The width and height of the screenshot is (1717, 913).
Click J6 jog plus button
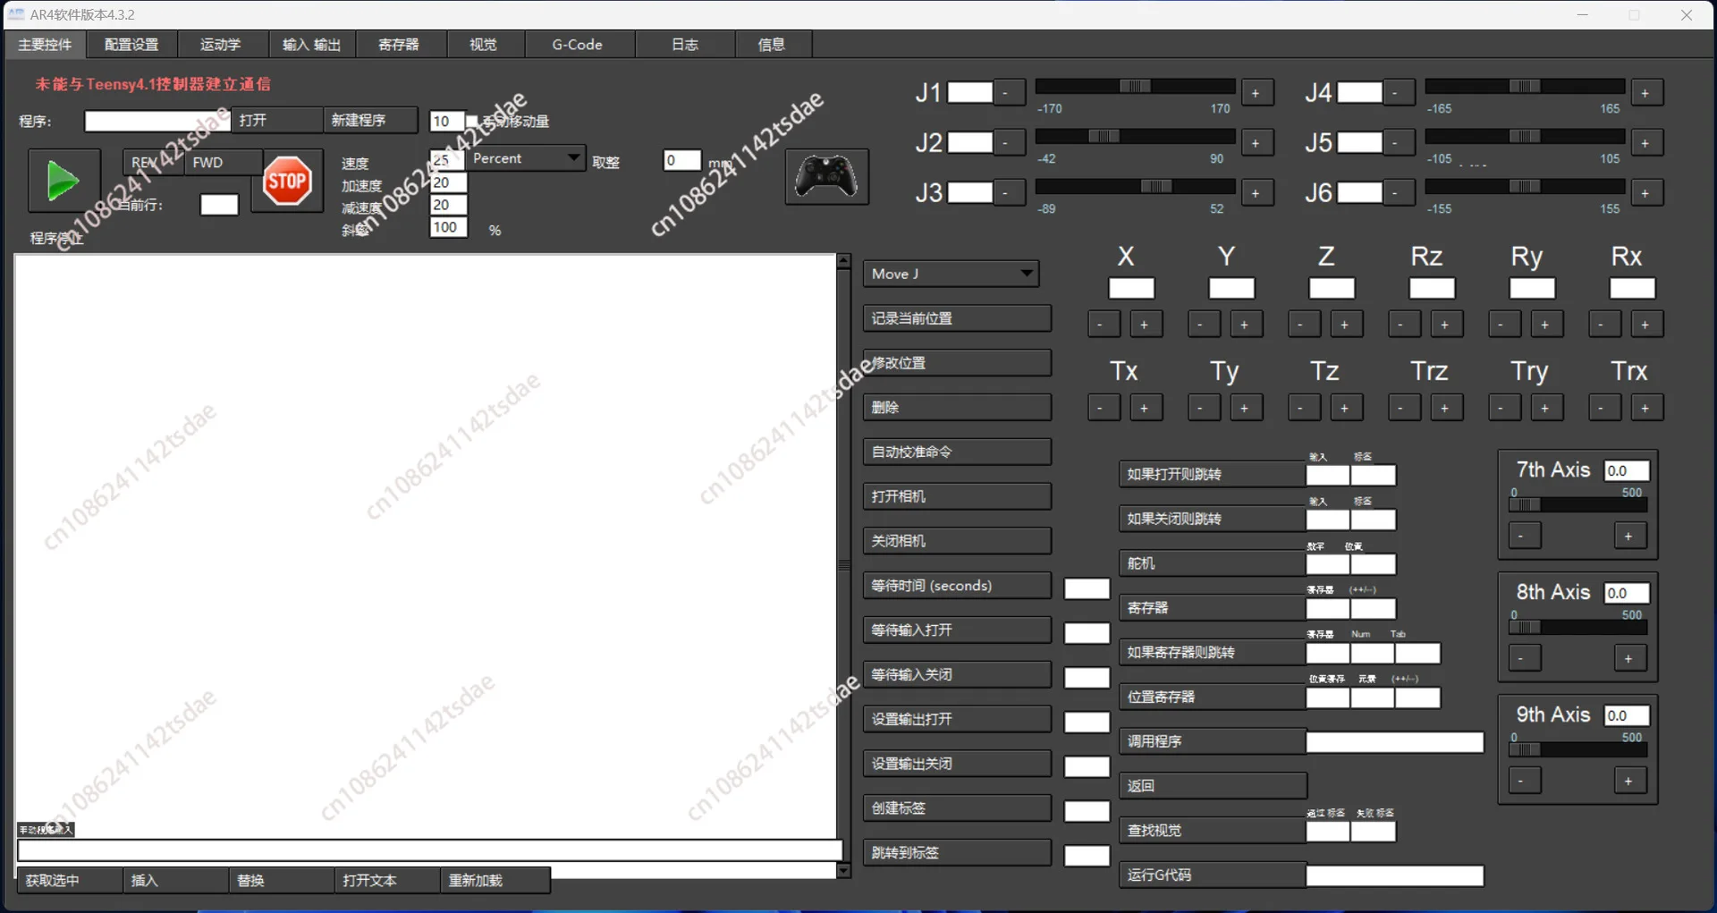coord(1645,193)
